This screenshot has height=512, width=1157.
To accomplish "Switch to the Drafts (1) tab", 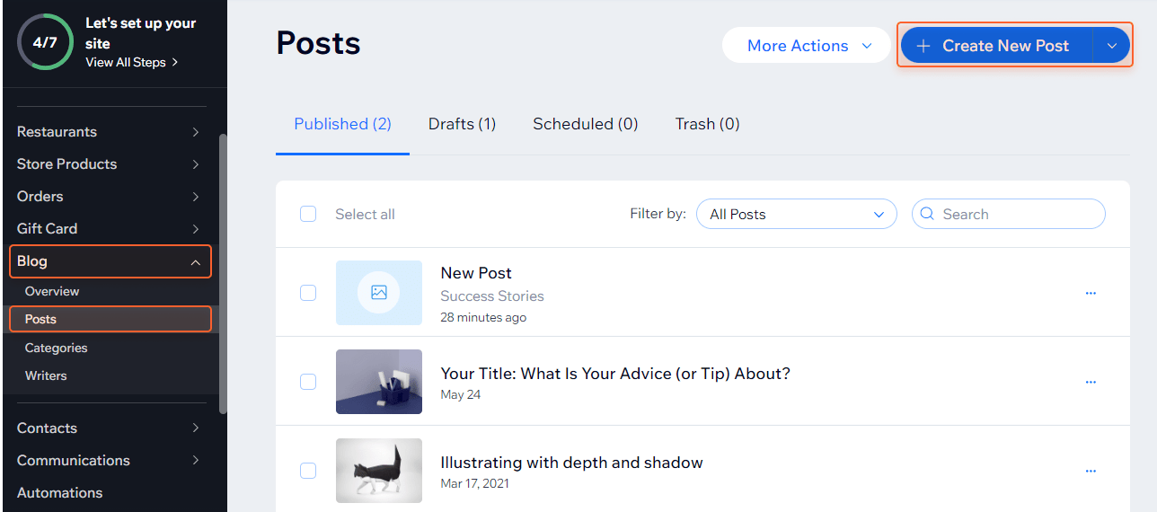I will (462, 124).
